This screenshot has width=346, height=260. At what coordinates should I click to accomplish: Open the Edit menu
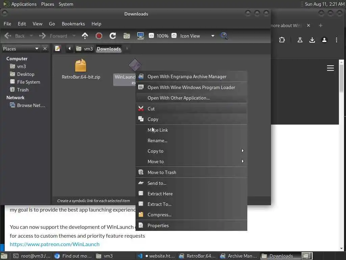(22, 24)
